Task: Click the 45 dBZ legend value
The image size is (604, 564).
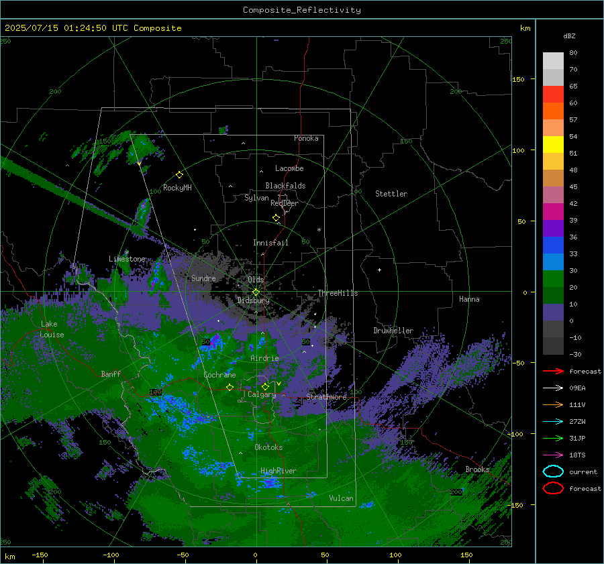Action: click(573, 186)
